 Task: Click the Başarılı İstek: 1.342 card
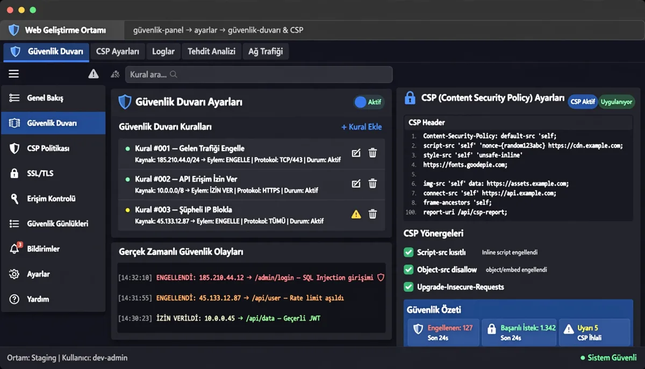(519, 332)
